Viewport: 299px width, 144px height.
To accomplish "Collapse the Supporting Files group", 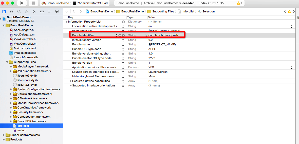I will click(x=7, y=62).
